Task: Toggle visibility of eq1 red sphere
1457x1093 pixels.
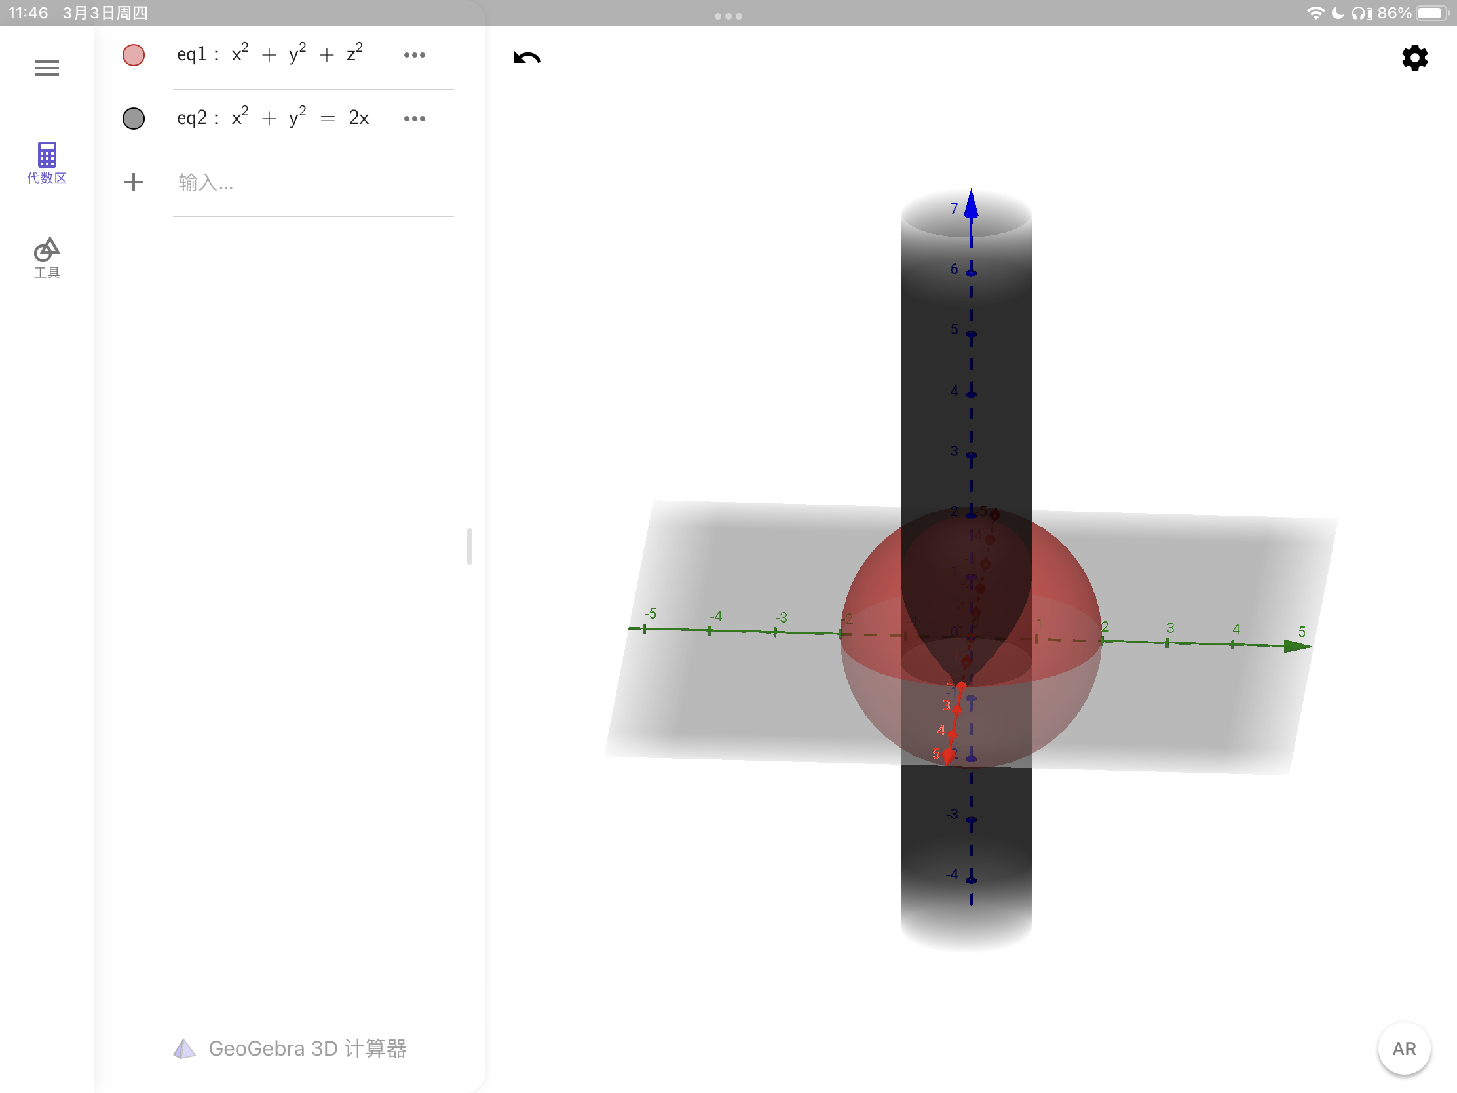Action: [x=134, y=54]
